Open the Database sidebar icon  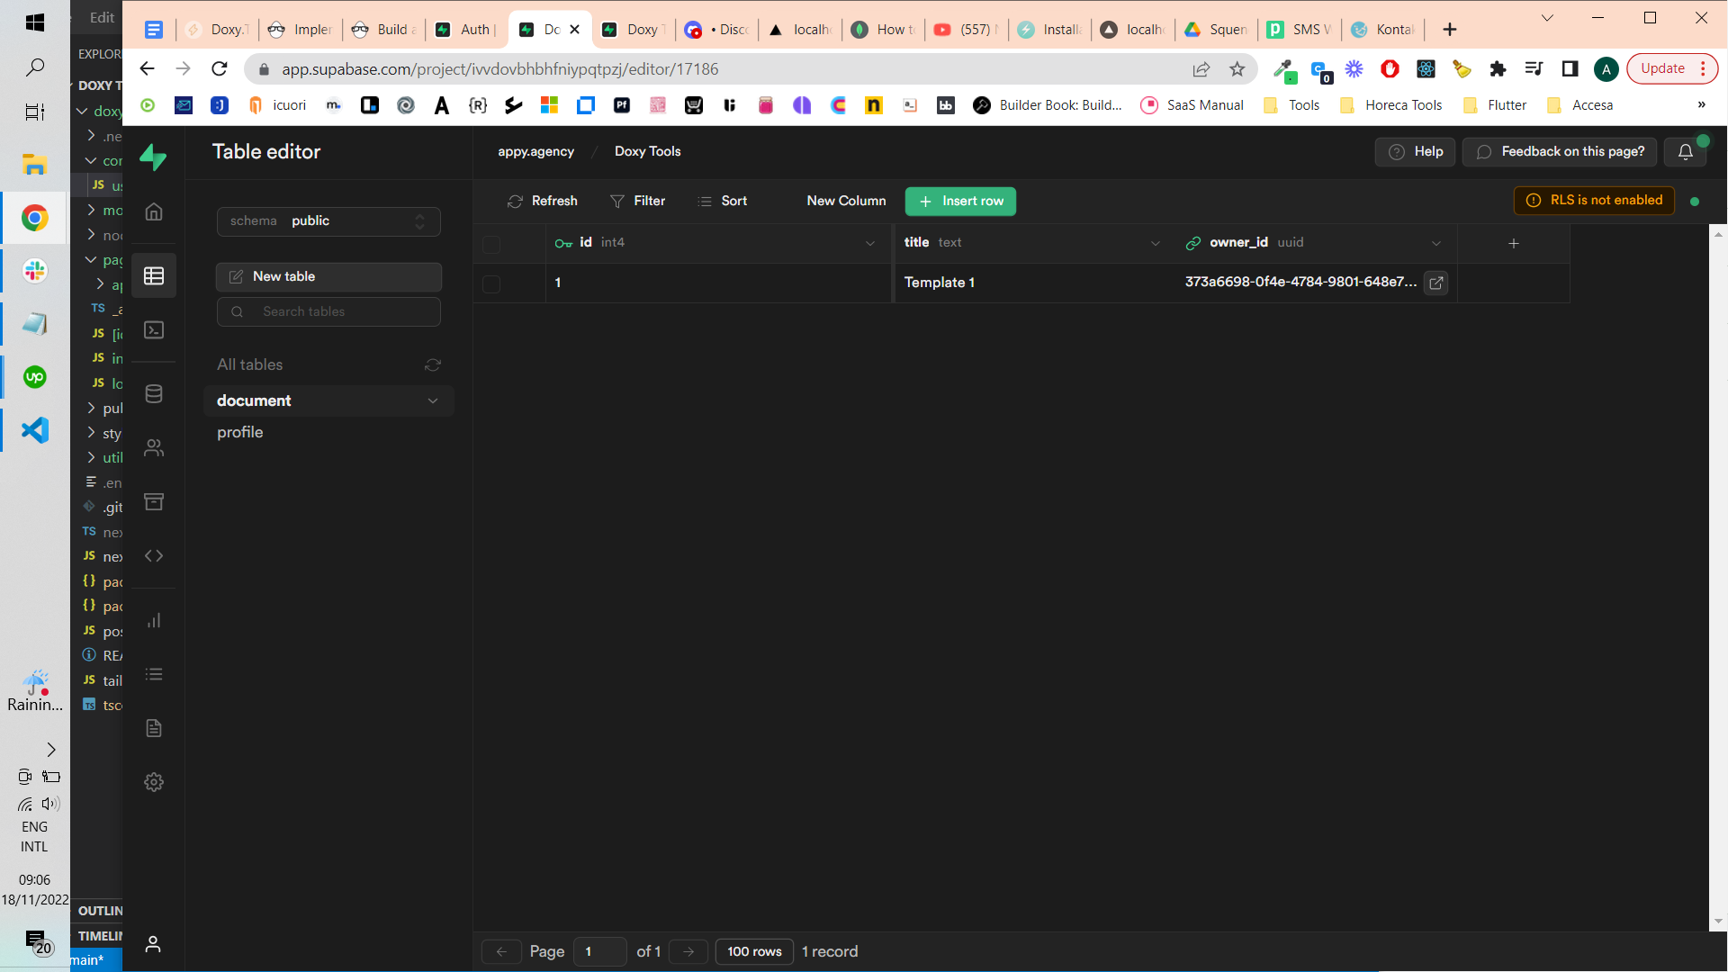click(154, 394)
